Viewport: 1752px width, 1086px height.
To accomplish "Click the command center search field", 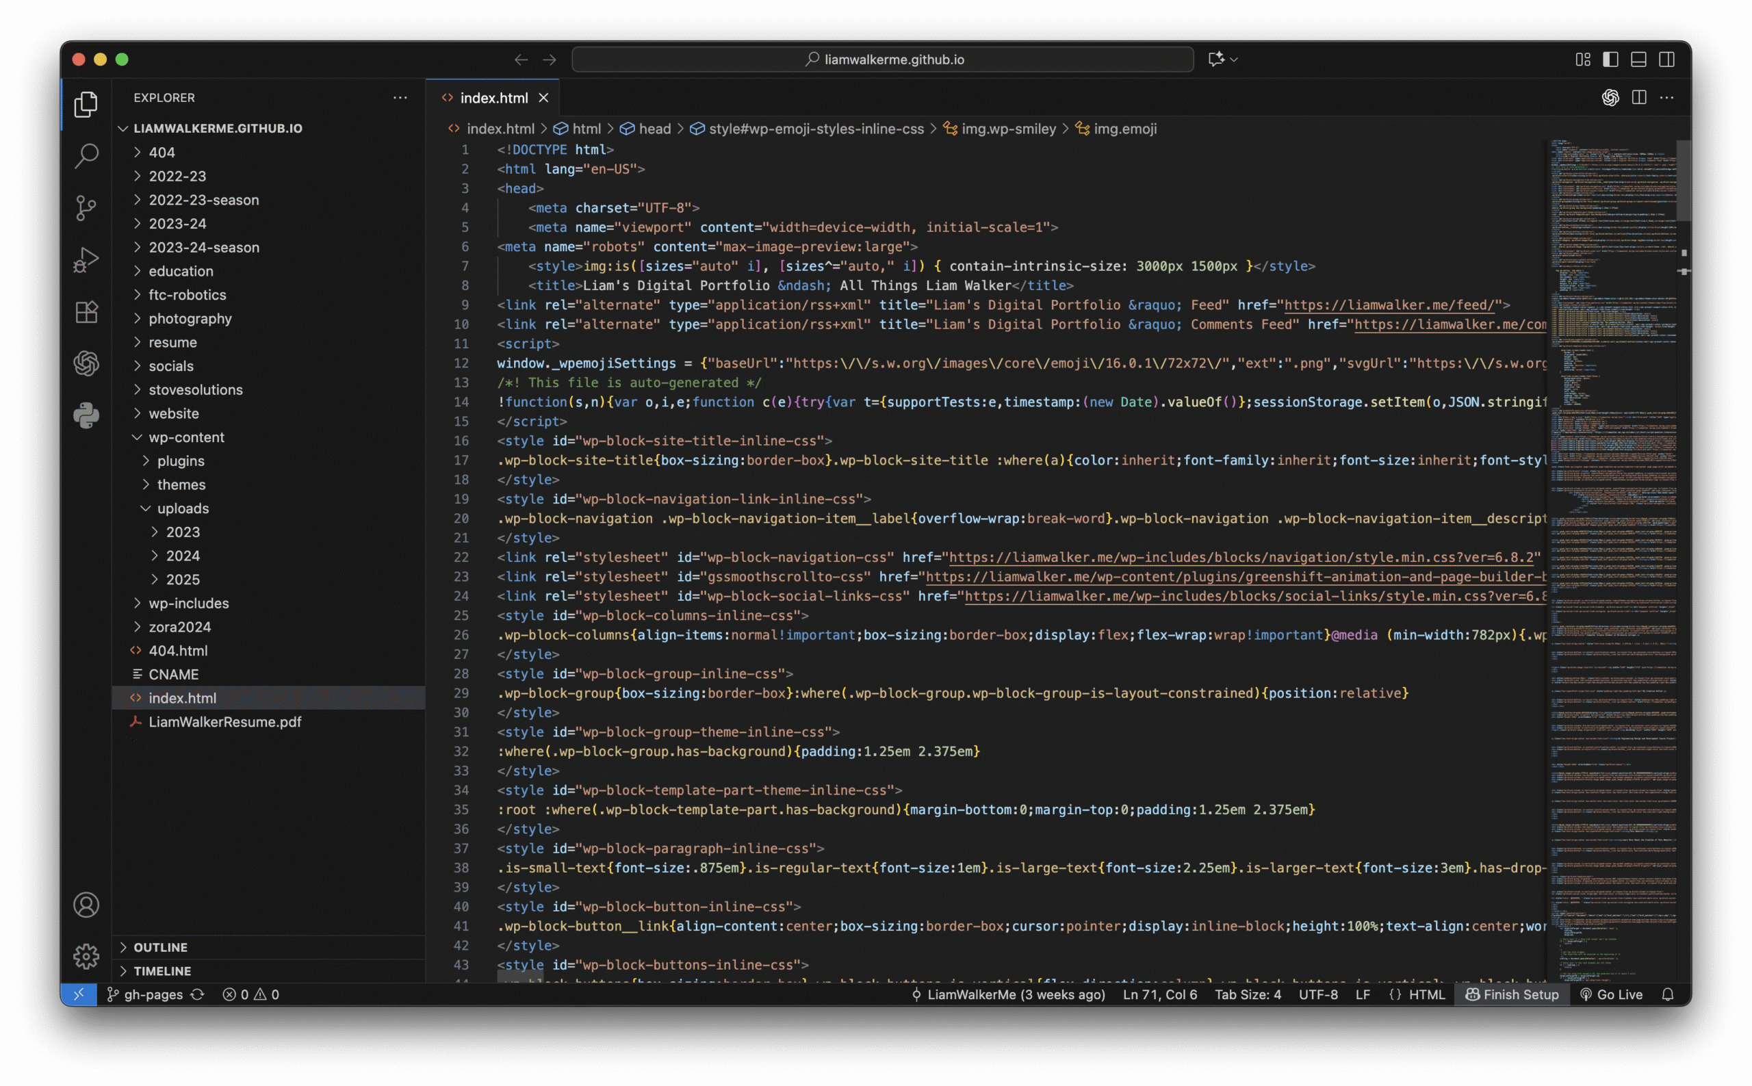I will coord(882,60).
